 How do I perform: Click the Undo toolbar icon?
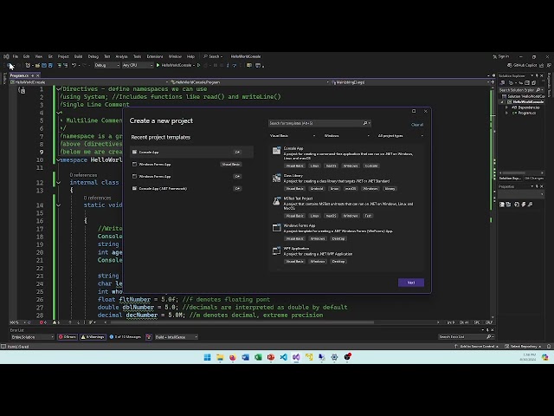click(74, 65)
